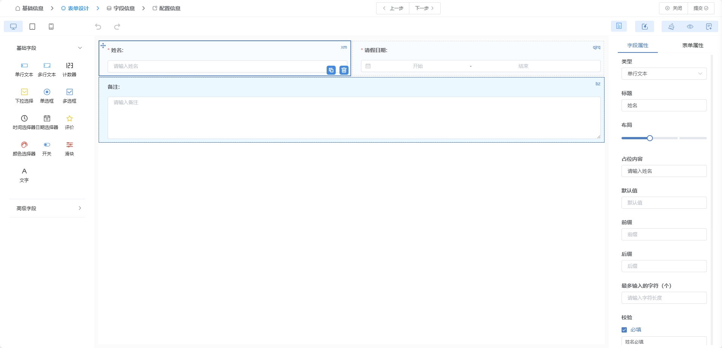The image size is (722, 348).
Task: Click the calendar icon in 请假日期 field
Action: 368,66
